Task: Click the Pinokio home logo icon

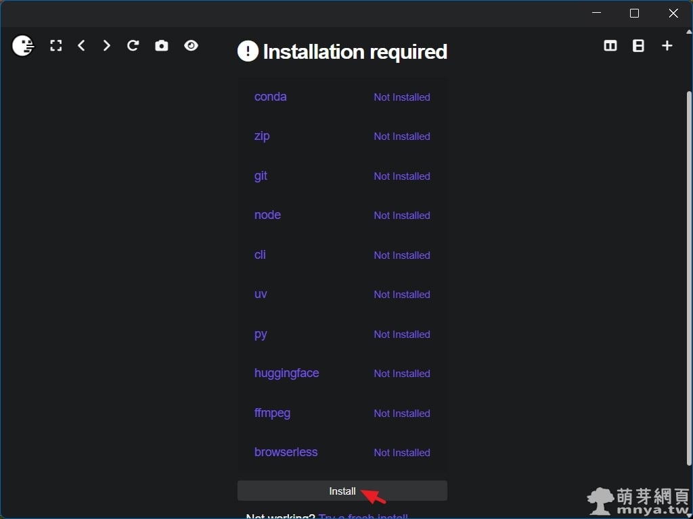Action: point(23,46)
